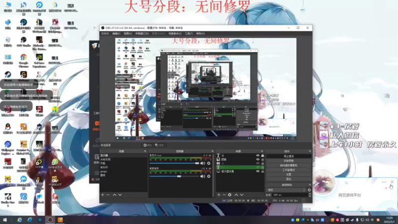Move the selected scene up
Viewport: 398px width, 224px height.
coord(114,195)
